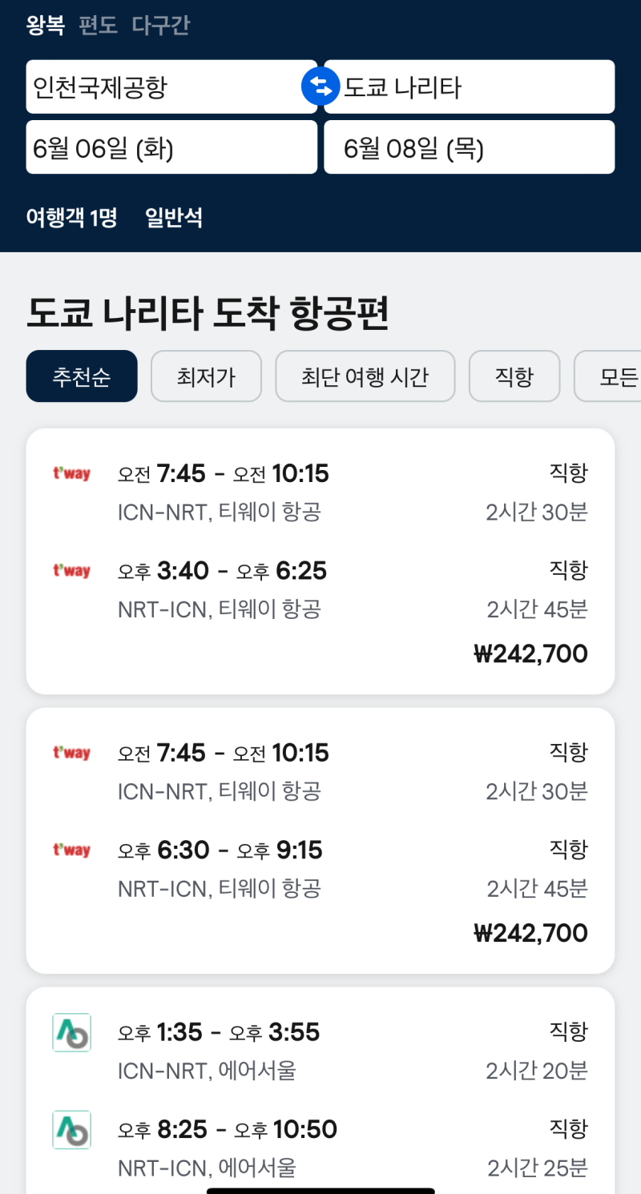This screenshot has height=1194, width=641.
Task: Select the first ₩242,700 T'way itinerary
Action: pos(320,561)
